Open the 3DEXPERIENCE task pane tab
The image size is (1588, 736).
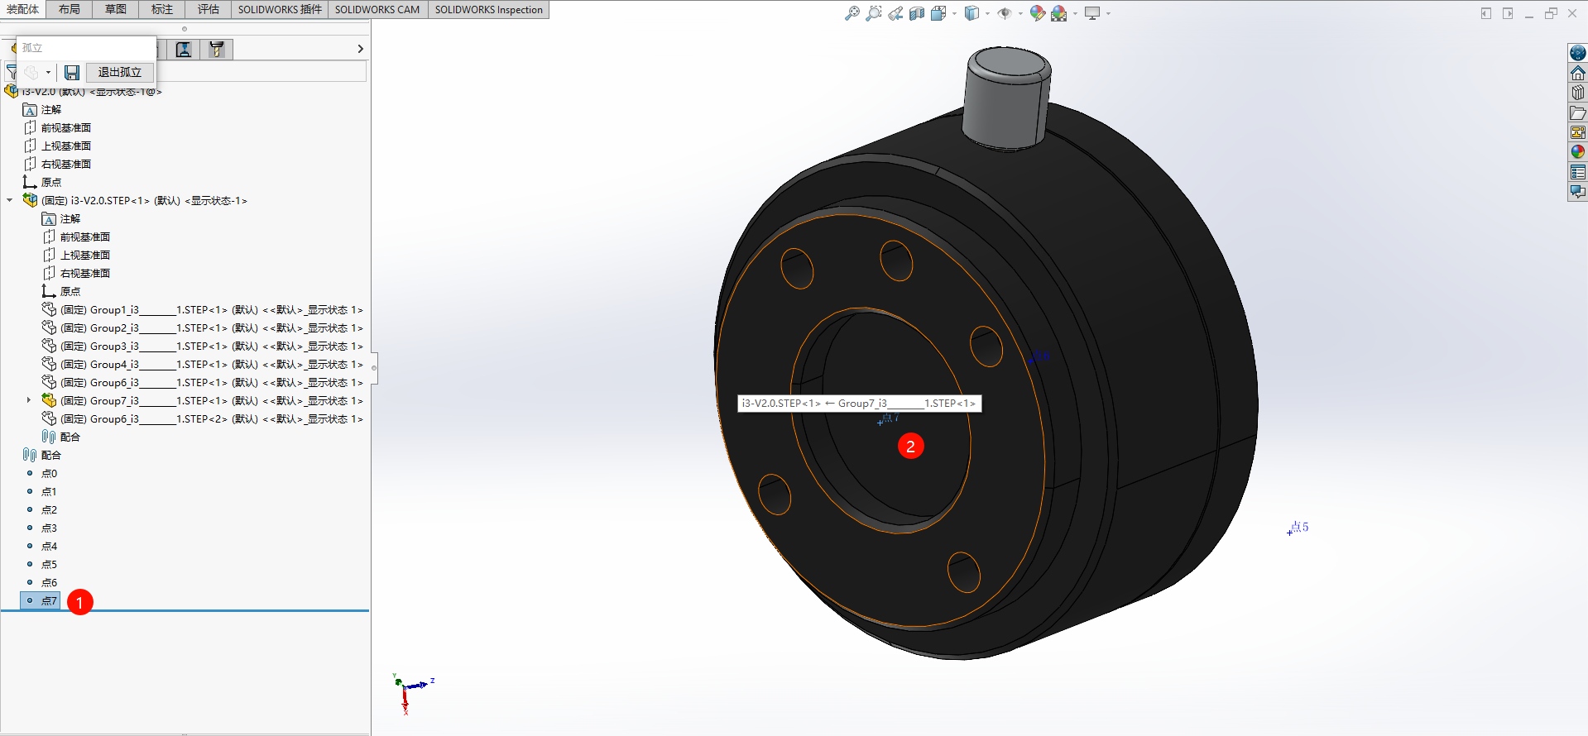pyautogui.click(x=1578, y=53)
